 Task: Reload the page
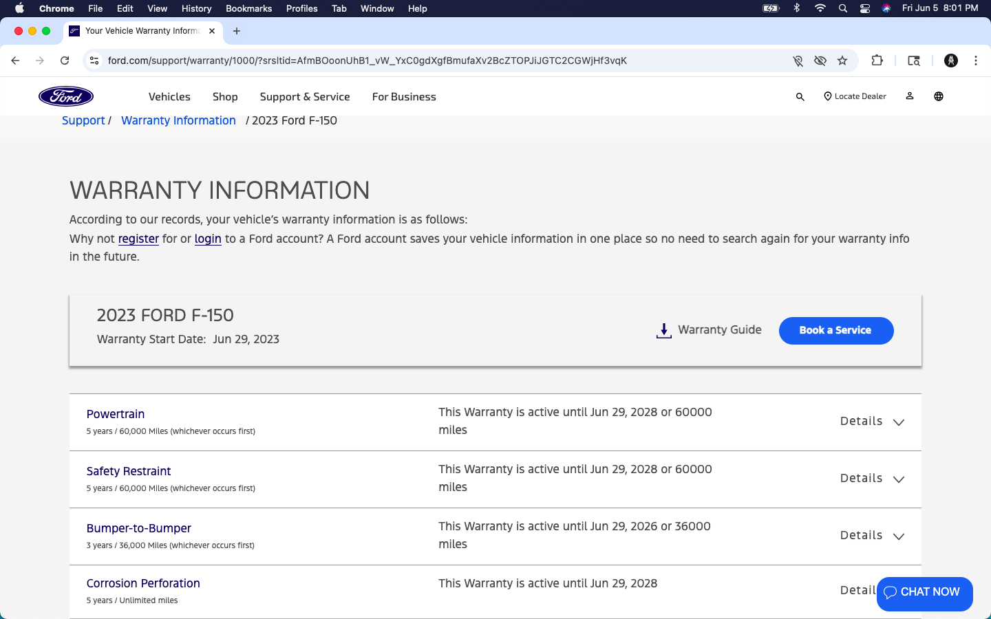65,61
